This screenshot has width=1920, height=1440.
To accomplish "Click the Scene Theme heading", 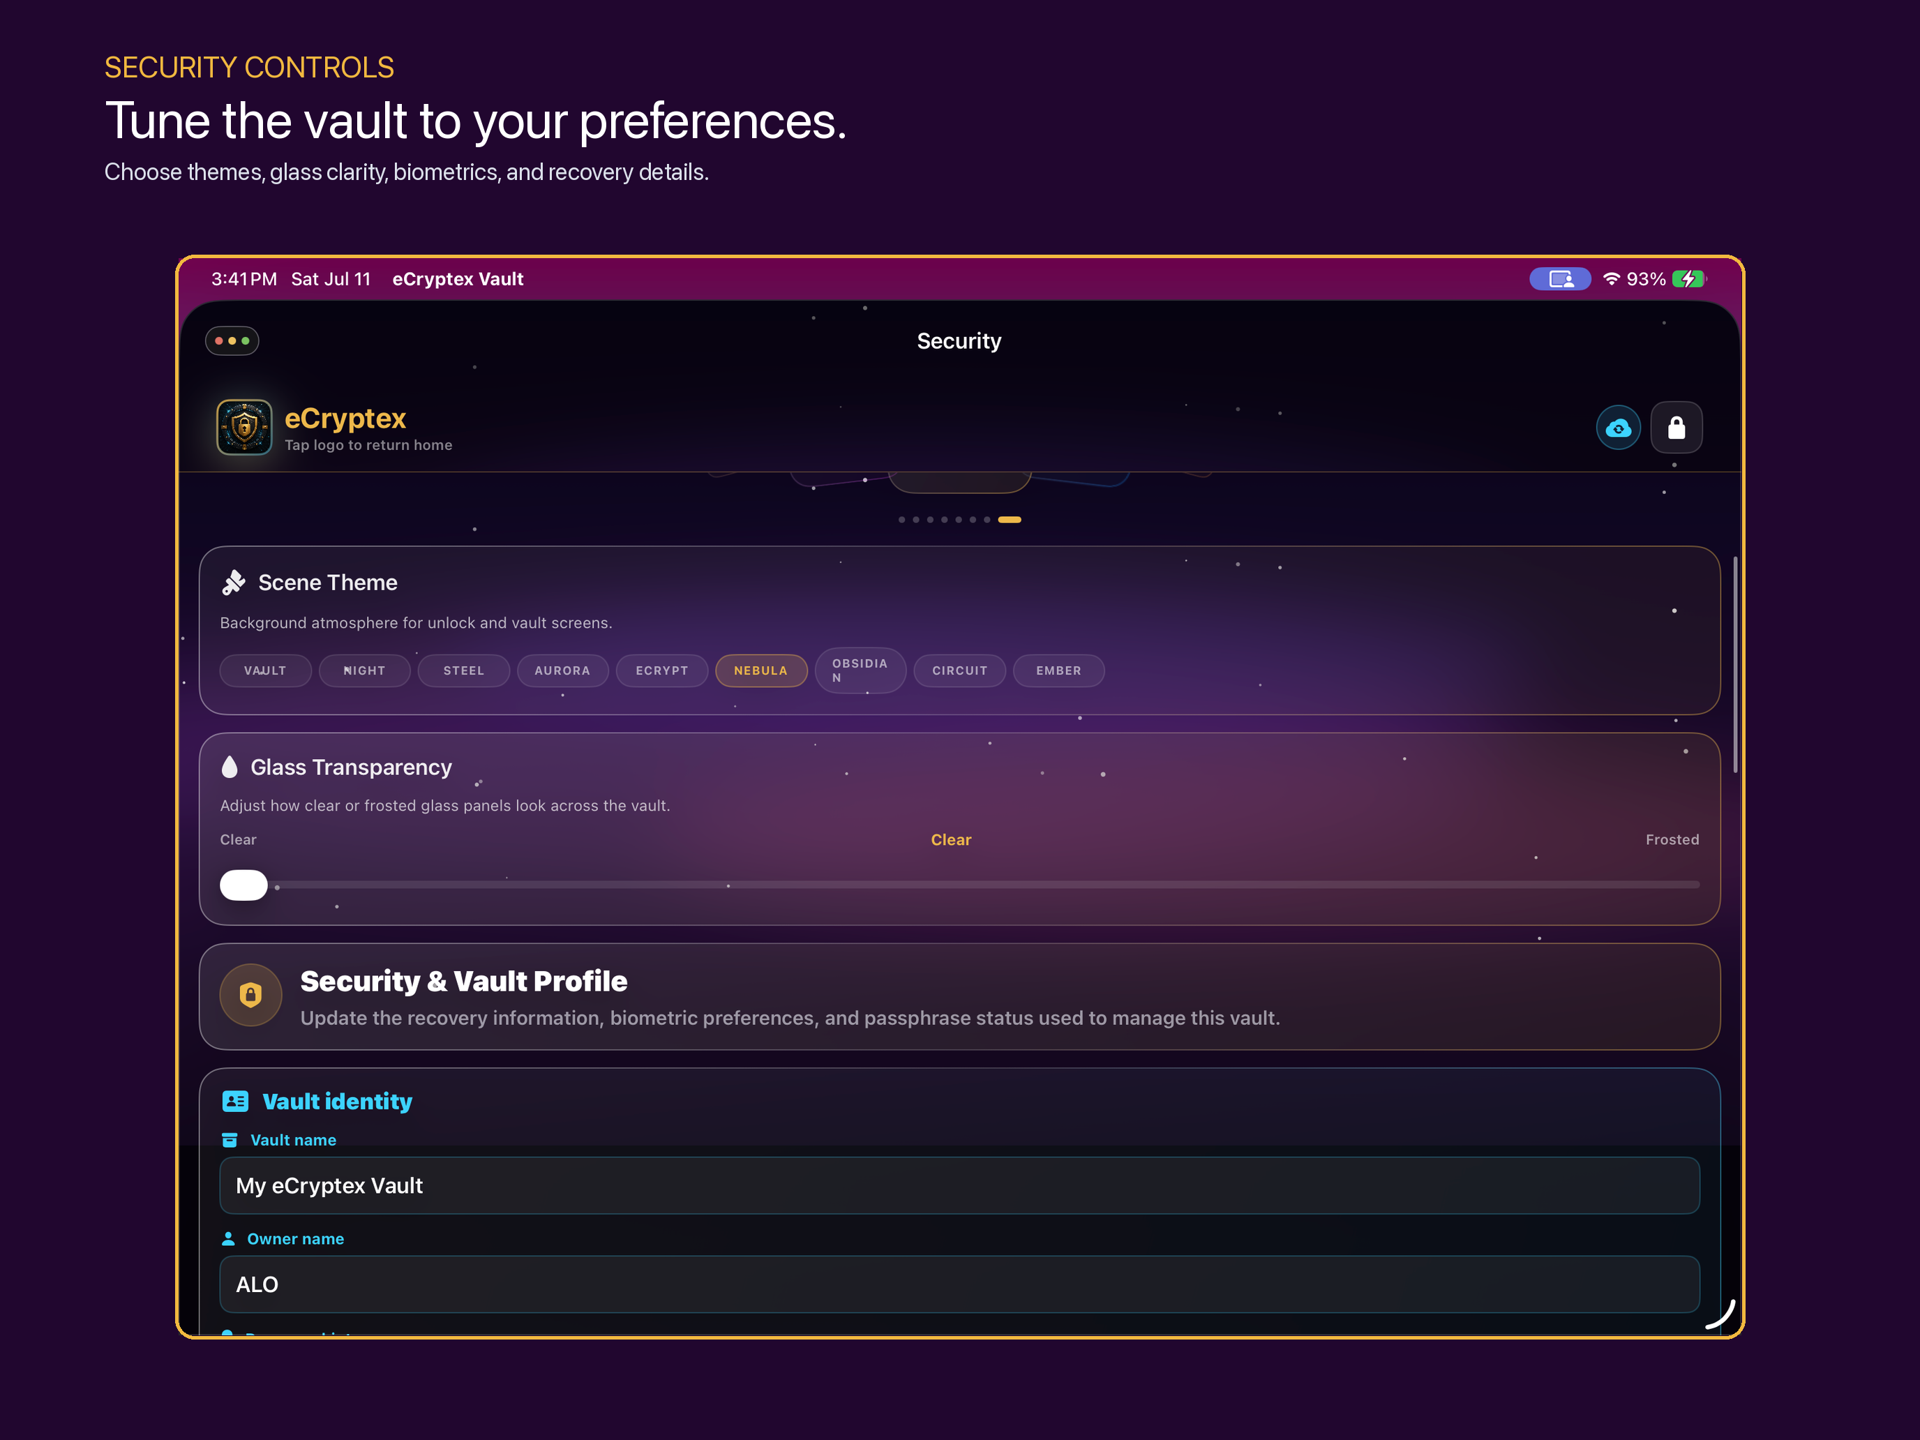I will 328,583.
